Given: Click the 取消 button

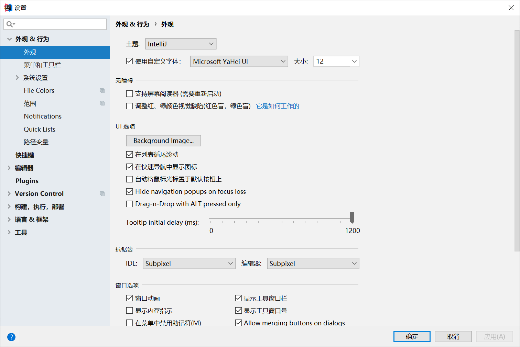Looking at the screenshot, I should pyautogui.click(x=453, y=337).
